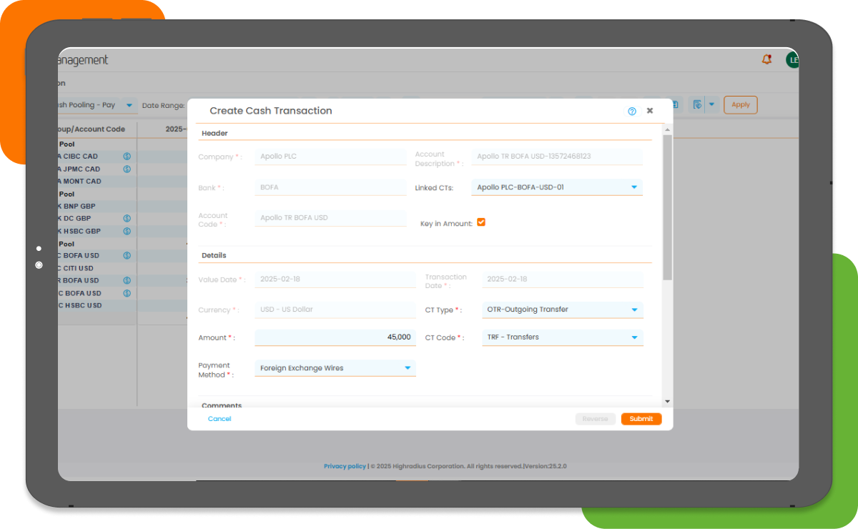Click the Value Date field showing 2025-02-18

[335, 280]
